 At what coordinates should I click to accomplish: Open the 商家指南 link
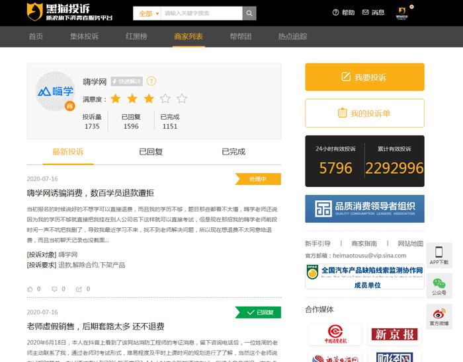tap(364, 244)
